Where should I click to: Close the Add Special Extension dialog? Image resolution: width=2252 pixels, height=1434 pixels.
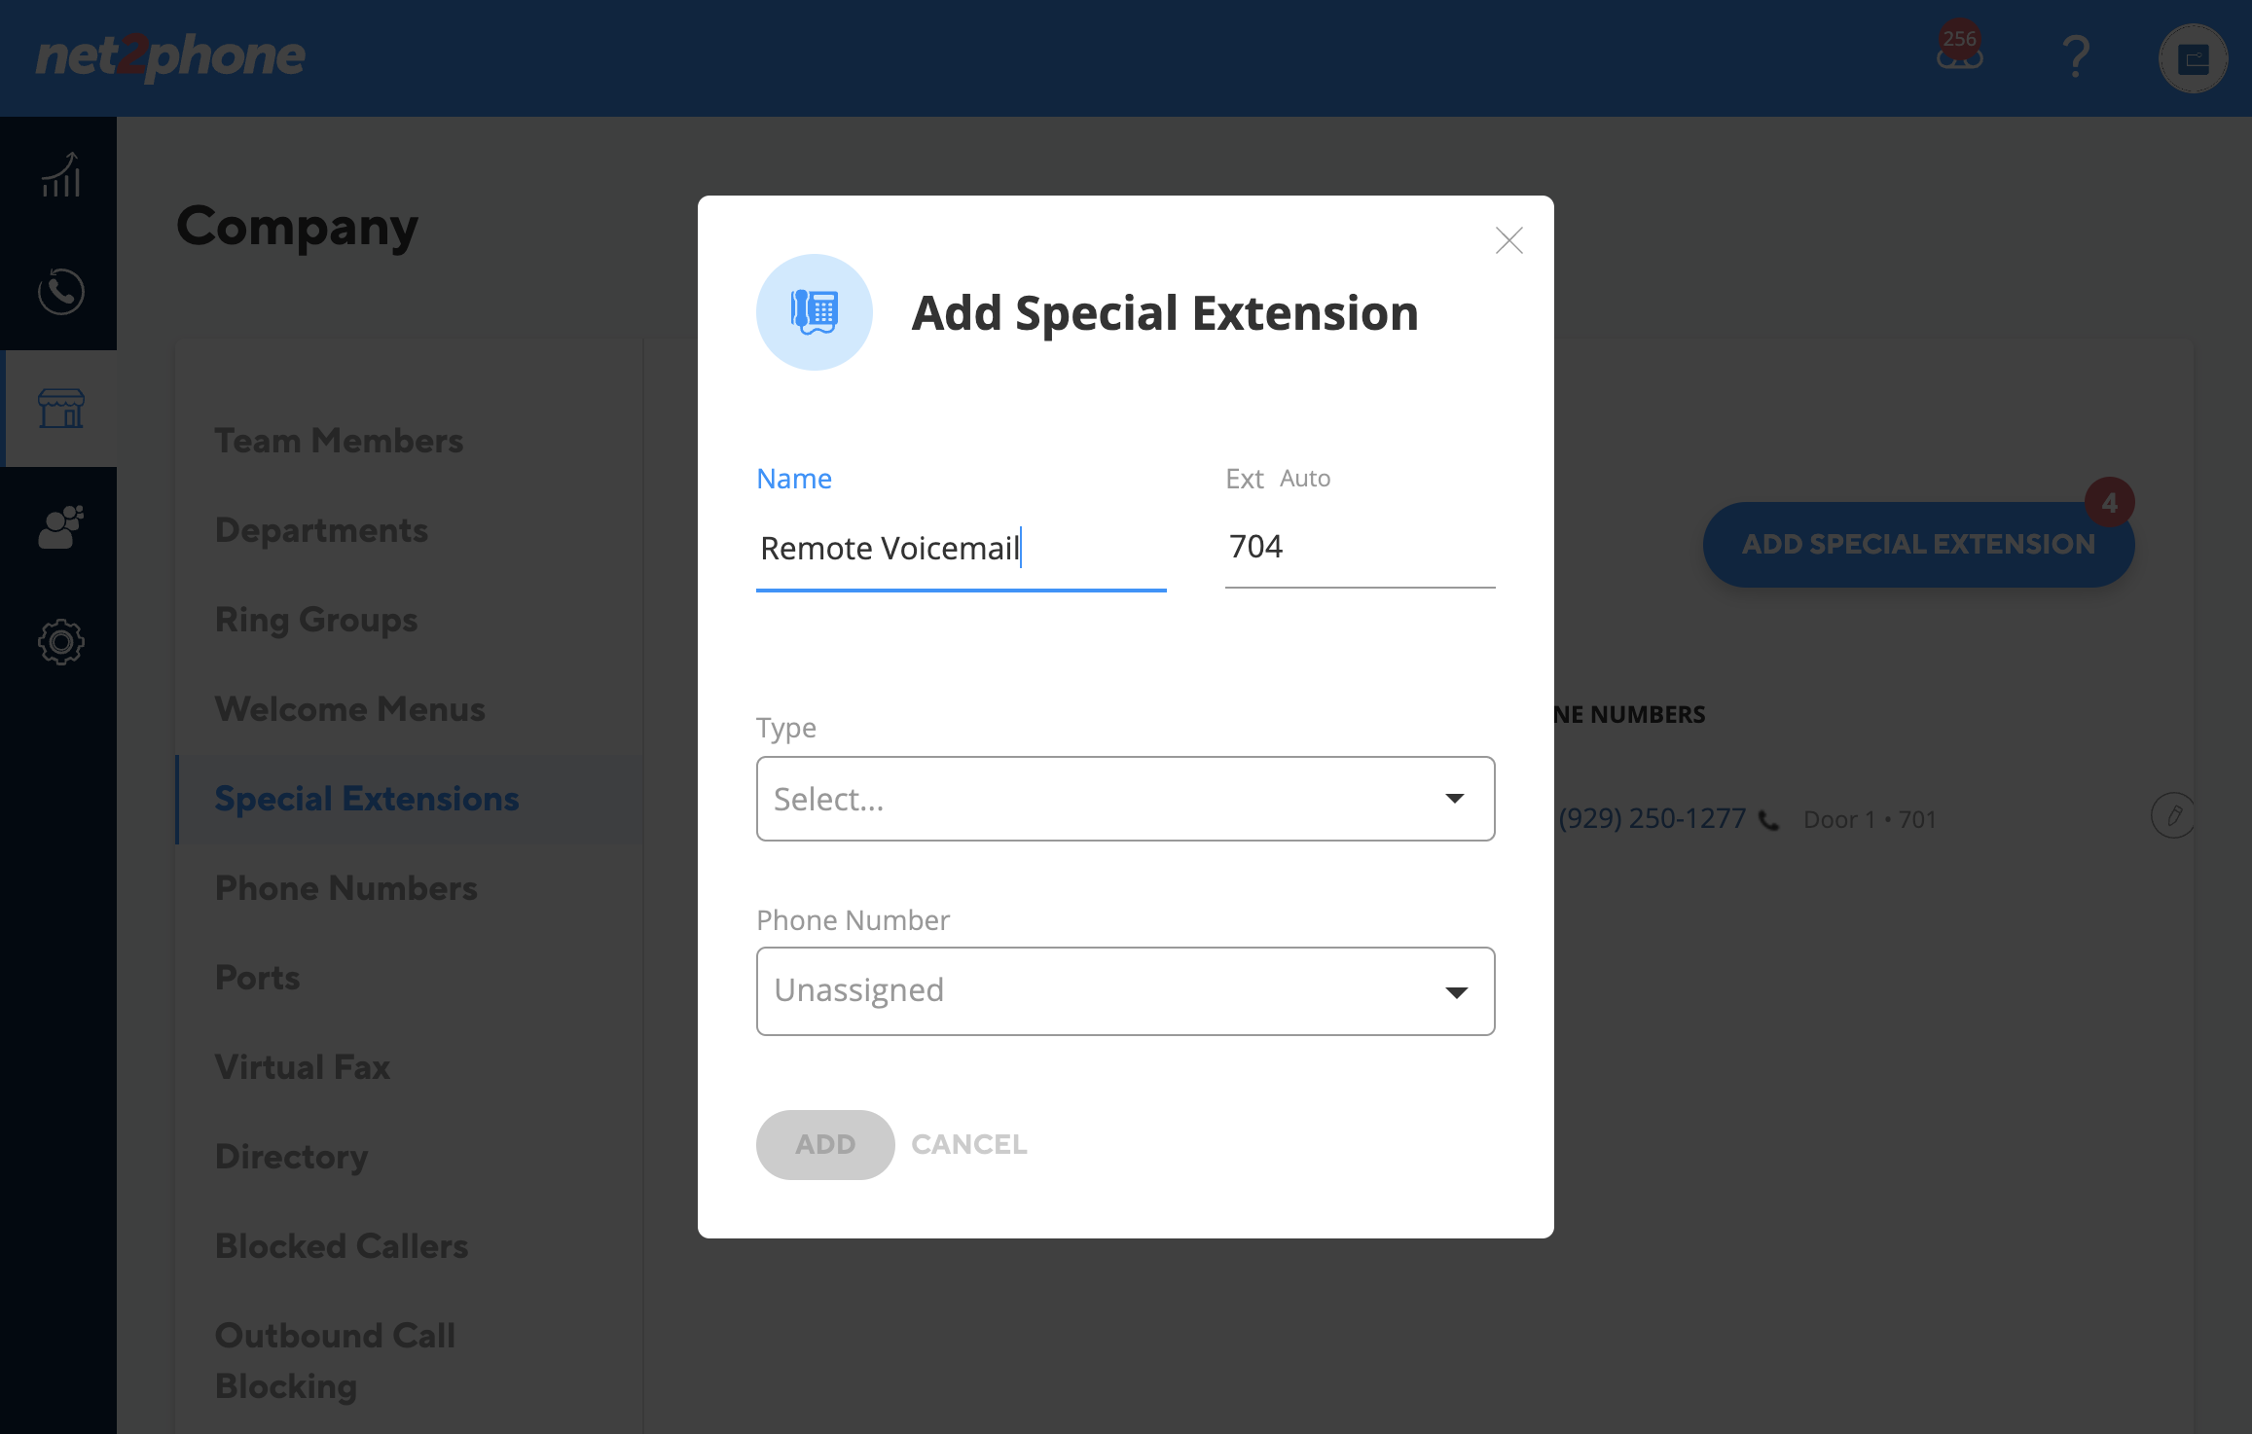coord(1508,240)
